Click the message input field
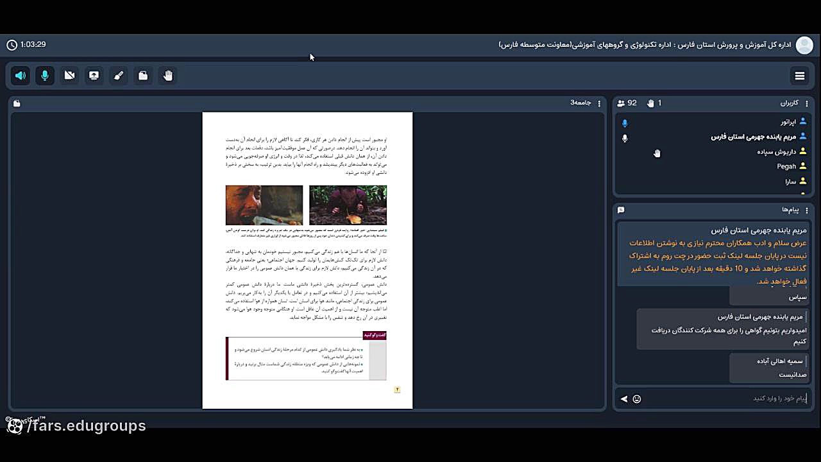 click(x=725, y=398)
